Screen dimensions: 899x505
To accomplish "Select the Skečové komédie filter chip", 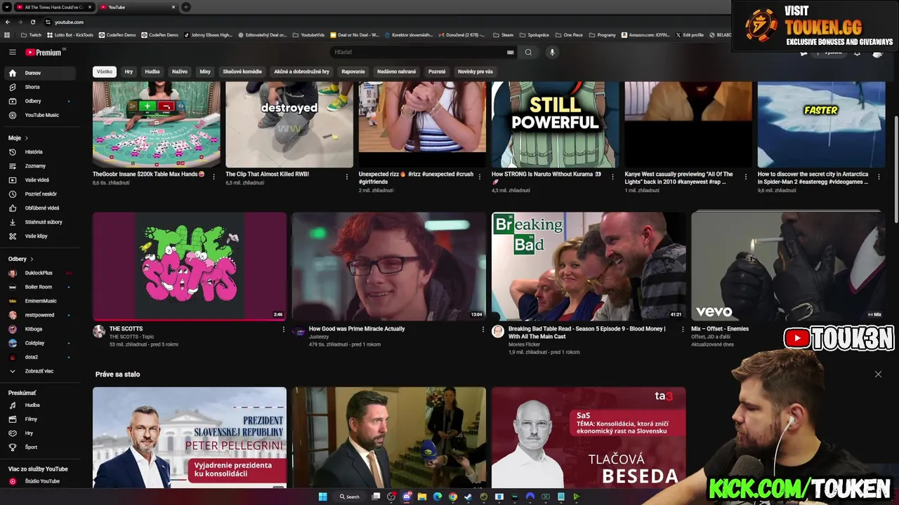I will [242, 72].
